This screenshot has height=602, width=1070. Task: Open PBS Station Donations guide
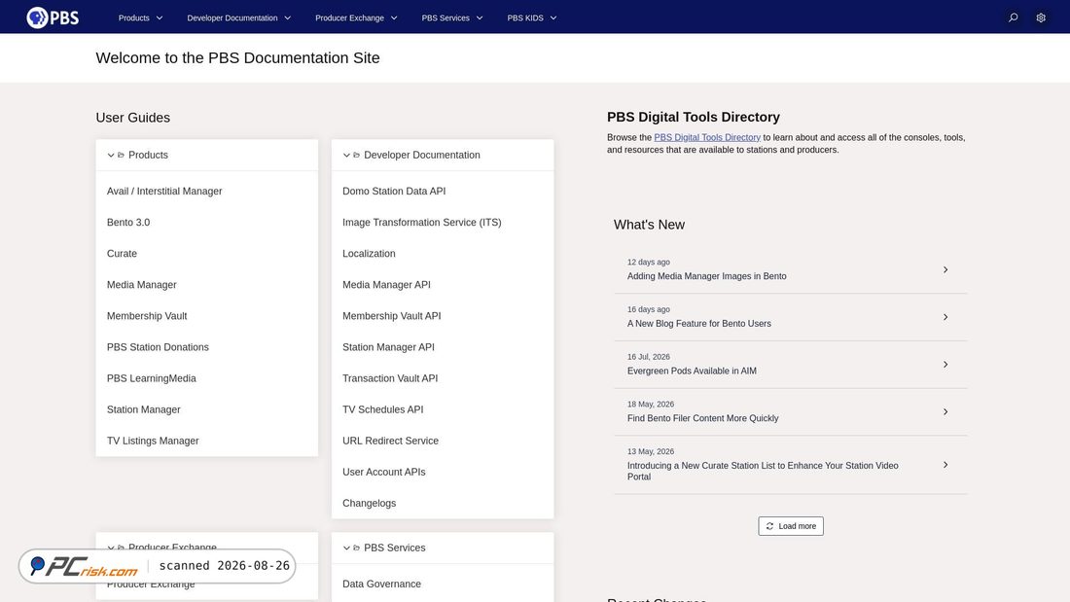[x=158, y=347]
